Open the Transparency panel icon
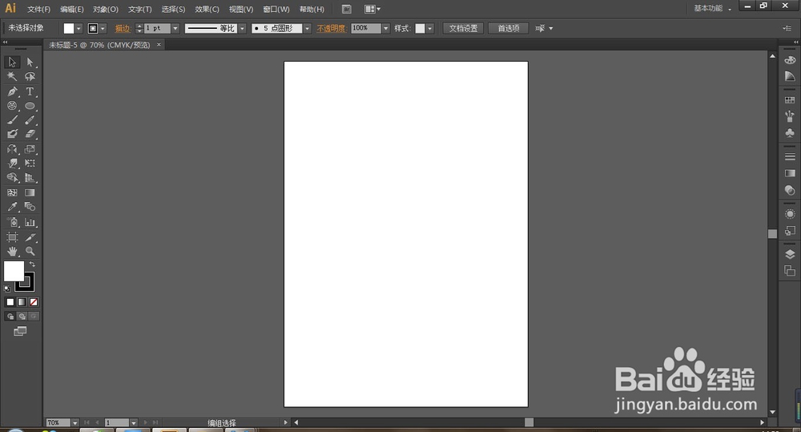The width and height of the screenshot is (801, 432). (790, 190)
